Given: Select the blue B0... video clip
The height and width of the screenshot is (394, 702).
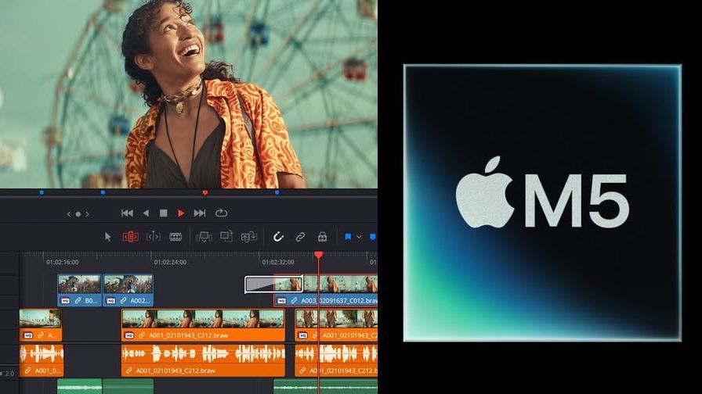Looking at the screenshot, I should (x=79, y=290).
